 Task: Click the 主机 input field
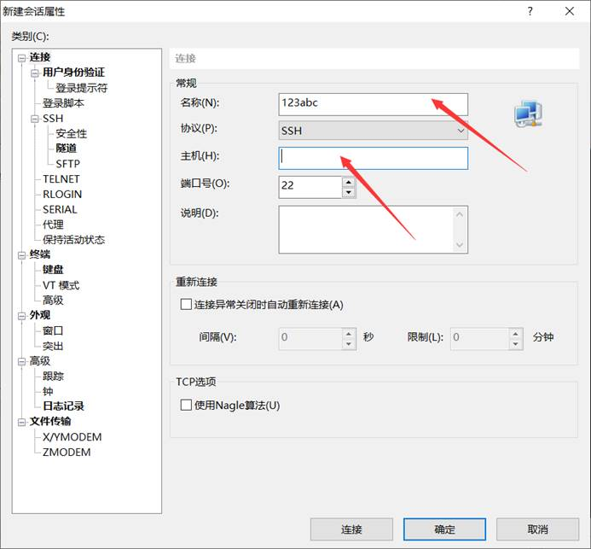pos(374,158)
